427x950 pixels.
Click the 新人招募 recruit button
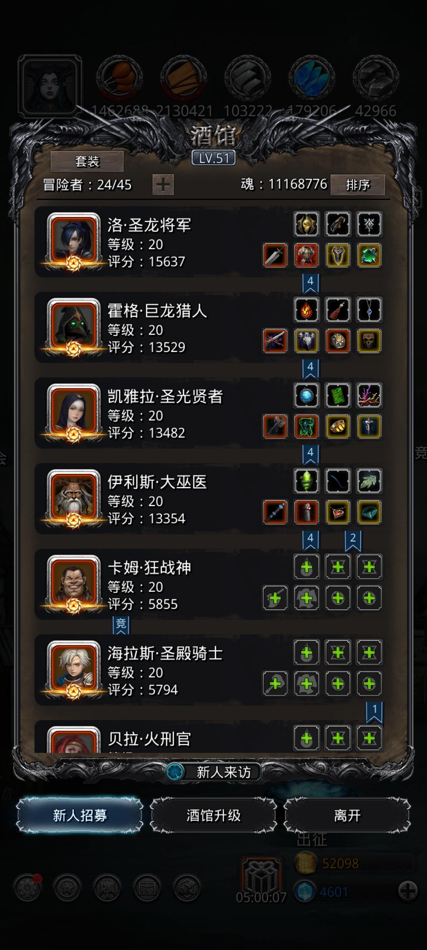click(80, 815)
